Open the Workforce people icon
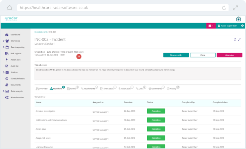Screen dimensions: 246x149 coord(7,41)
